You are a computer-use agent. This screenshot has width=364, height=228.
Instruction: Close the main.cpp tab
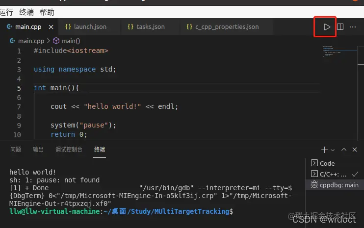51,27
